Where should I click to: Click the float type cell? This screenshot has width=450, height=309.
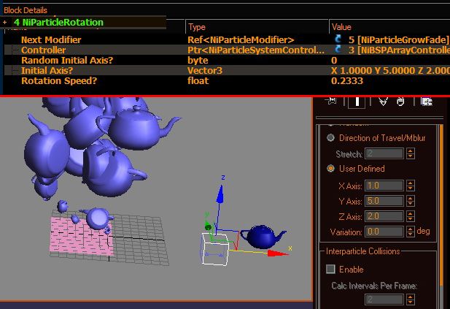coord(198,81)
